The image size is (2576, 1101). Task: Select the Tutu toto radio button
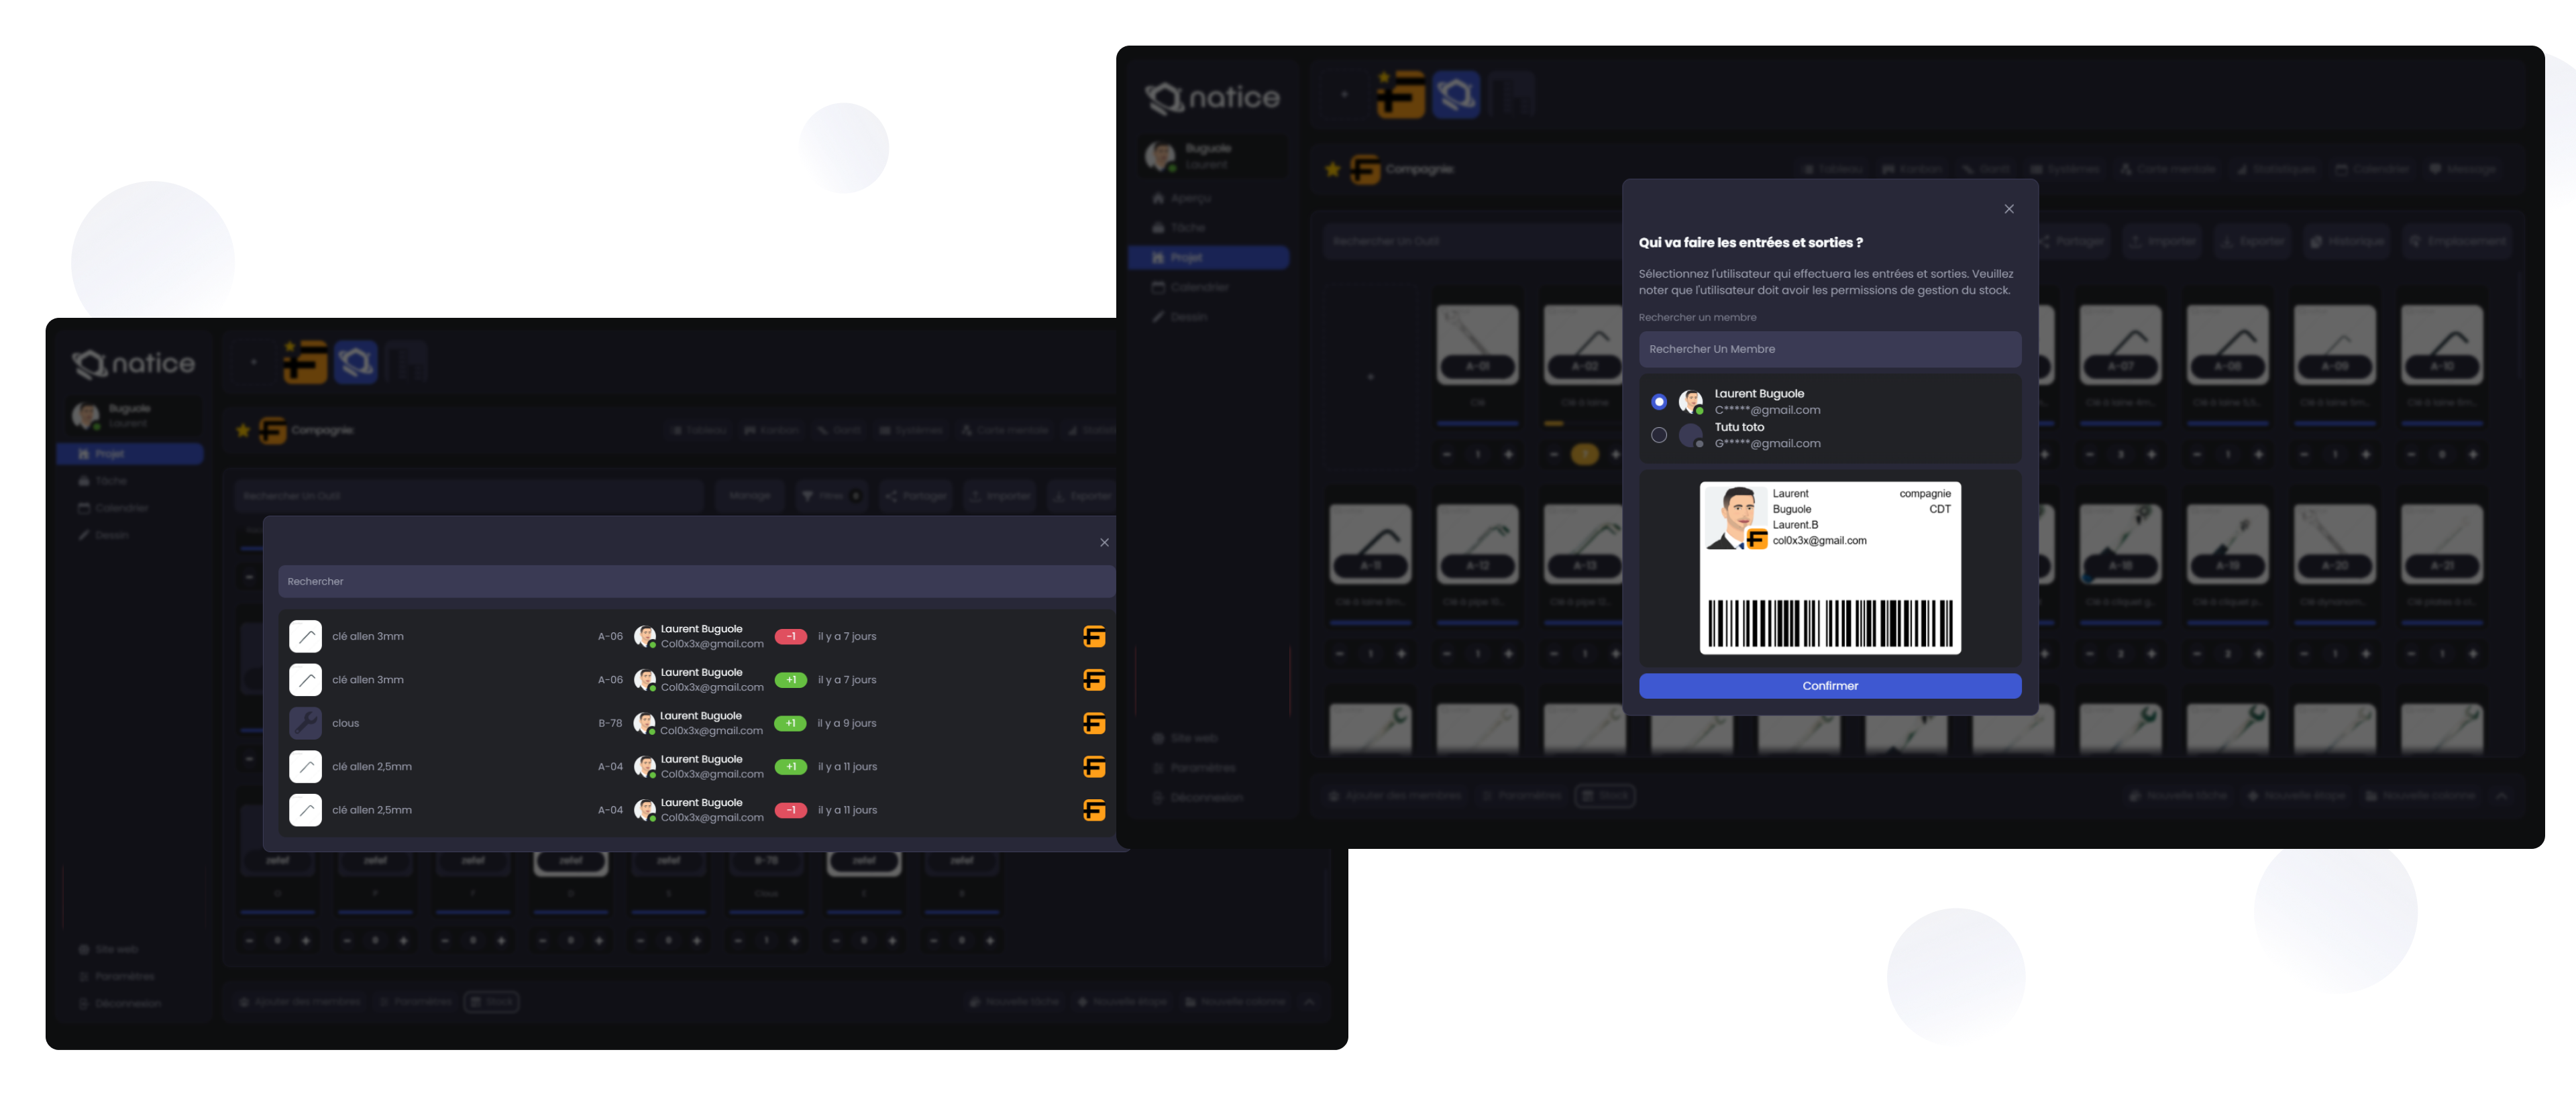pos(1659,436)
